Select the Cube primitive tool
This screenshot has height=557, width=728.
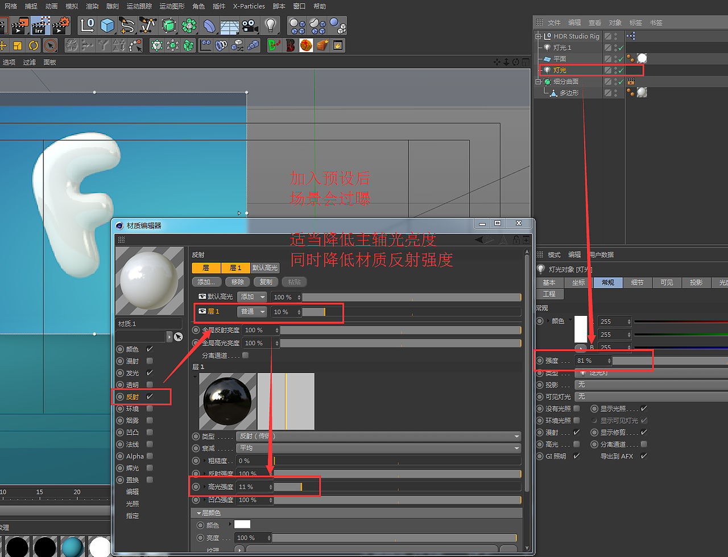pyautogui.click(x=107, y=26)
